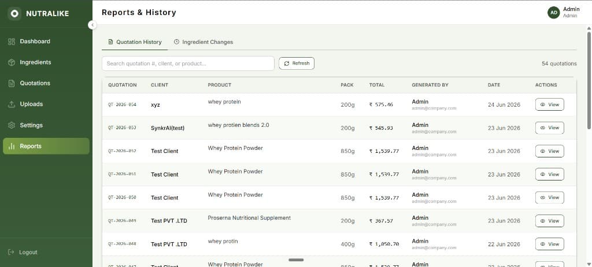Select the Reports bar chart icon
Image resolution: width=592 pixels, height=267 pixels.
coord(12,146)
